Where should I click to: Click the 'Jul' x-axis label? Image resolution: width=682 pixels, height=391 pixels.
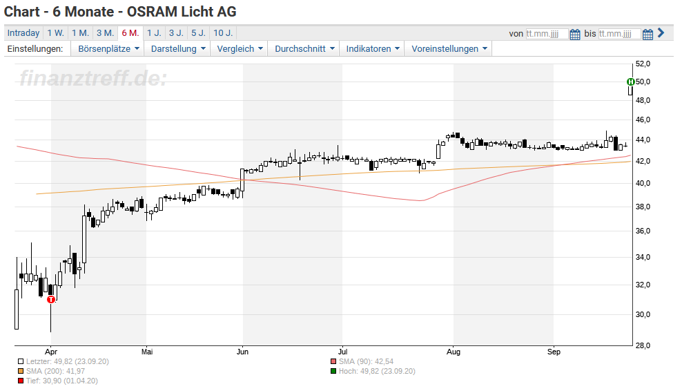tap(343, 352)
